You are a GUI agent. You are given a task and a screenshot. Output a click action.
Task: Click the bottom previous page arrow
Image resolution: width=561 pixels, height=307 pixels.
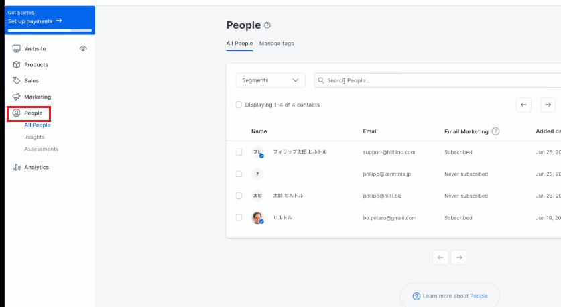440,257
